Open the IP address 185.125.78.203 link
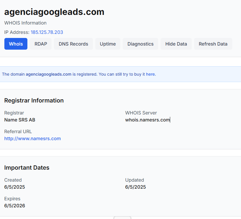 (x=47, y=32)
